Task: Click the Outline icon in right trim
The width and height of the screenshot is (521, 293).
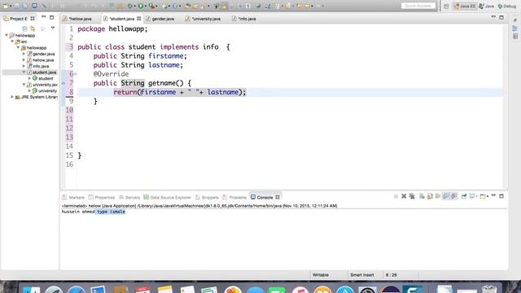Action: [515, 28]
